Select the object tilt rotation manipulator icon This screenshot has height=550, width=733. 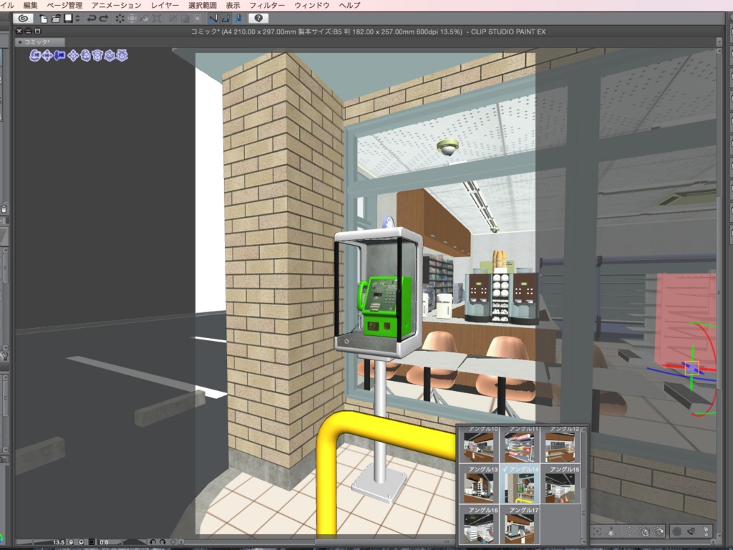tap(97, 56)
